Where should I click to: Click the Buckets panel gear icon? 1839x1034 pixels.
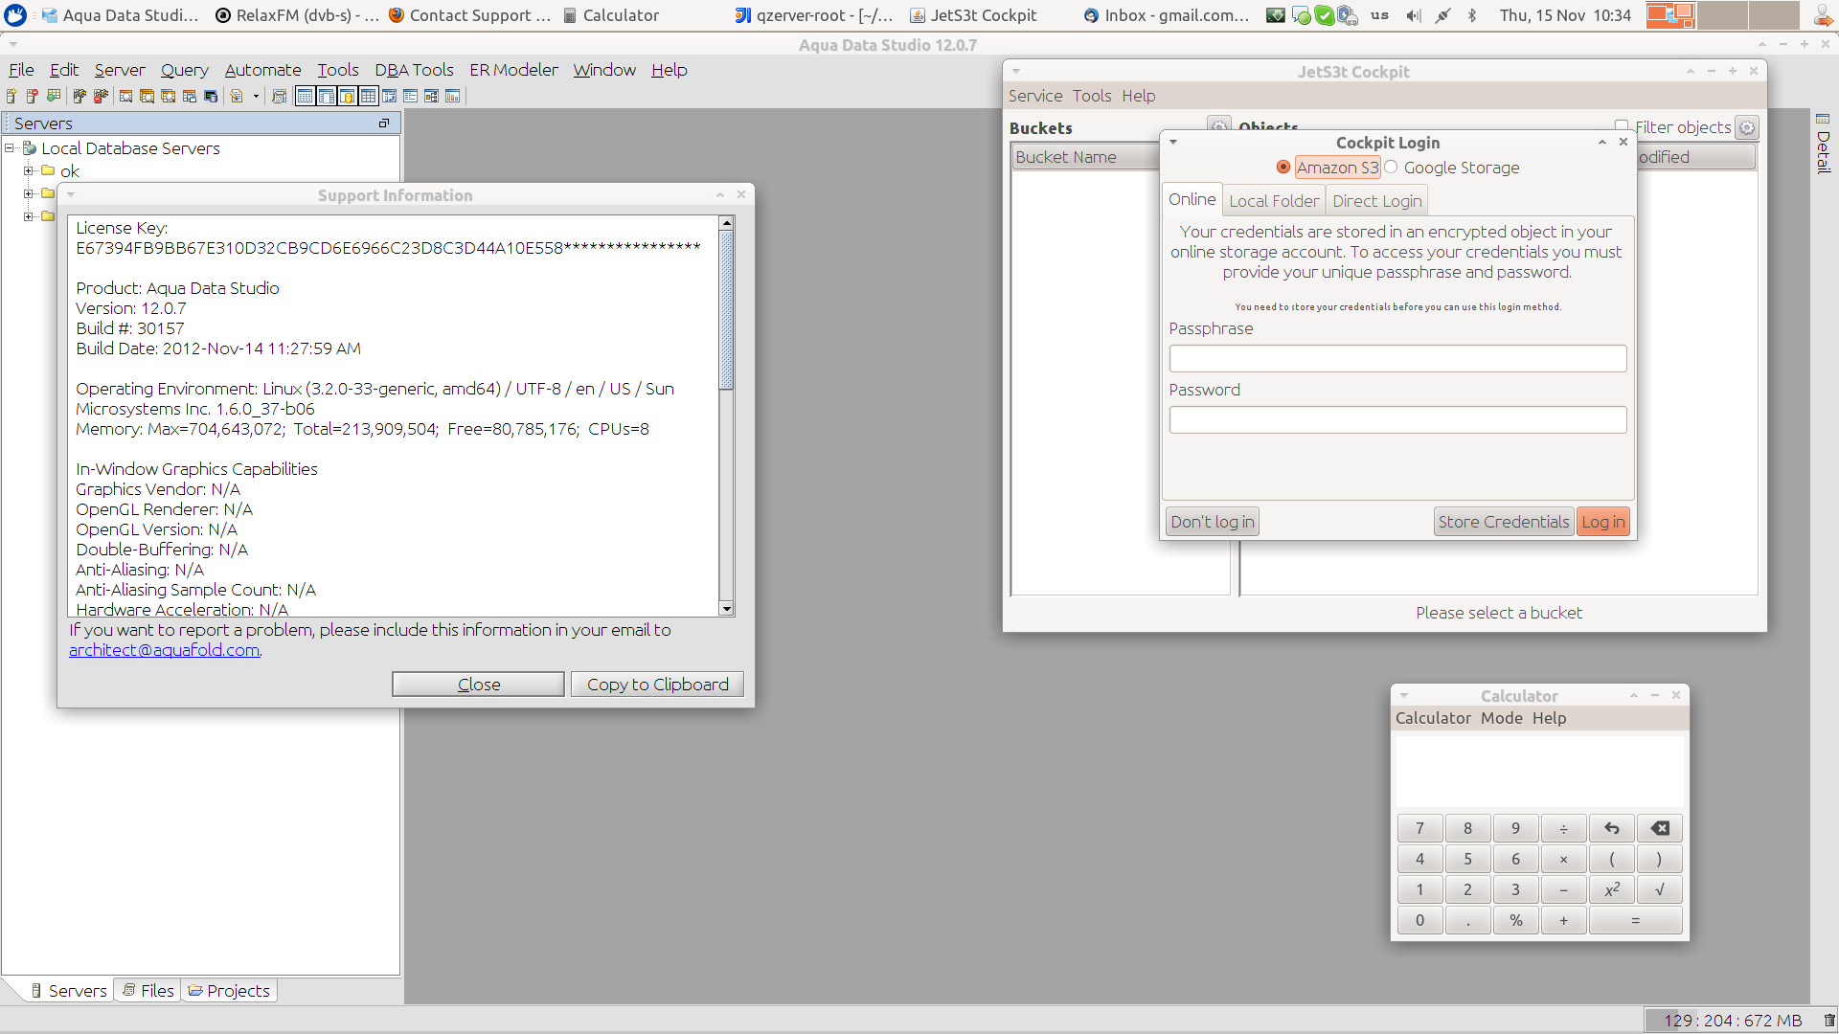click(1218, 126)
